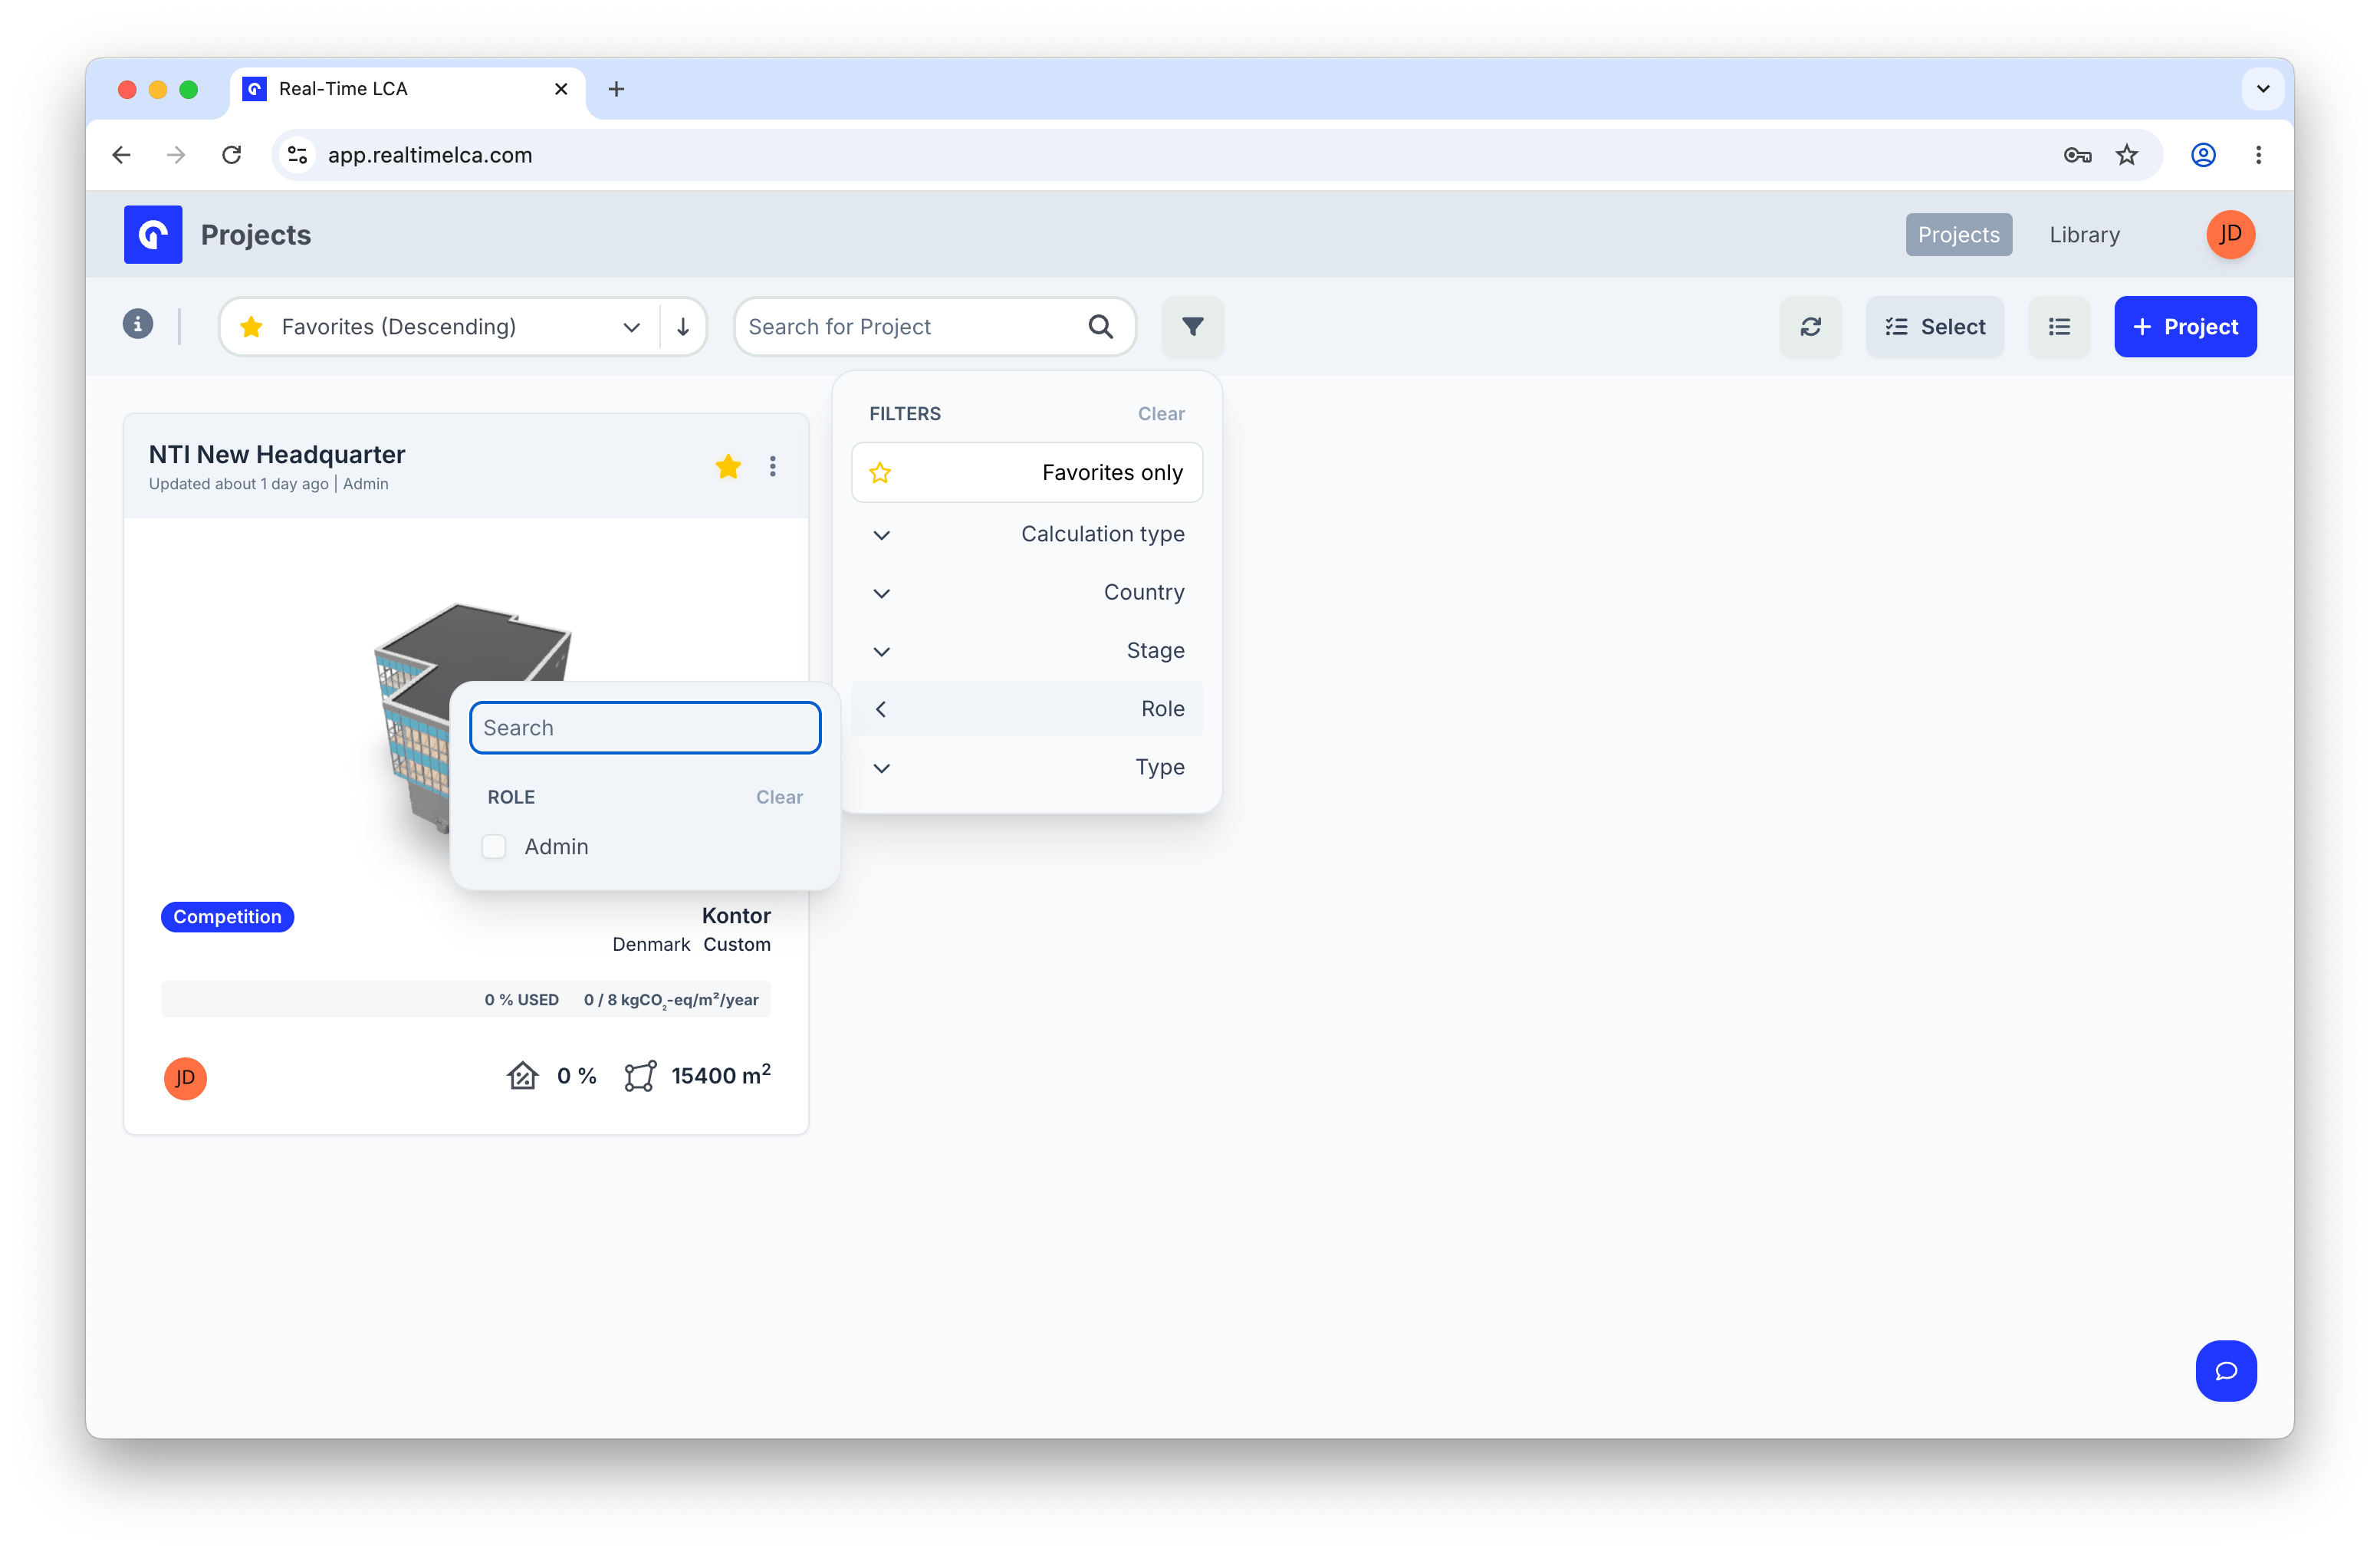Click the Select button

click(x=1934, y=326)
